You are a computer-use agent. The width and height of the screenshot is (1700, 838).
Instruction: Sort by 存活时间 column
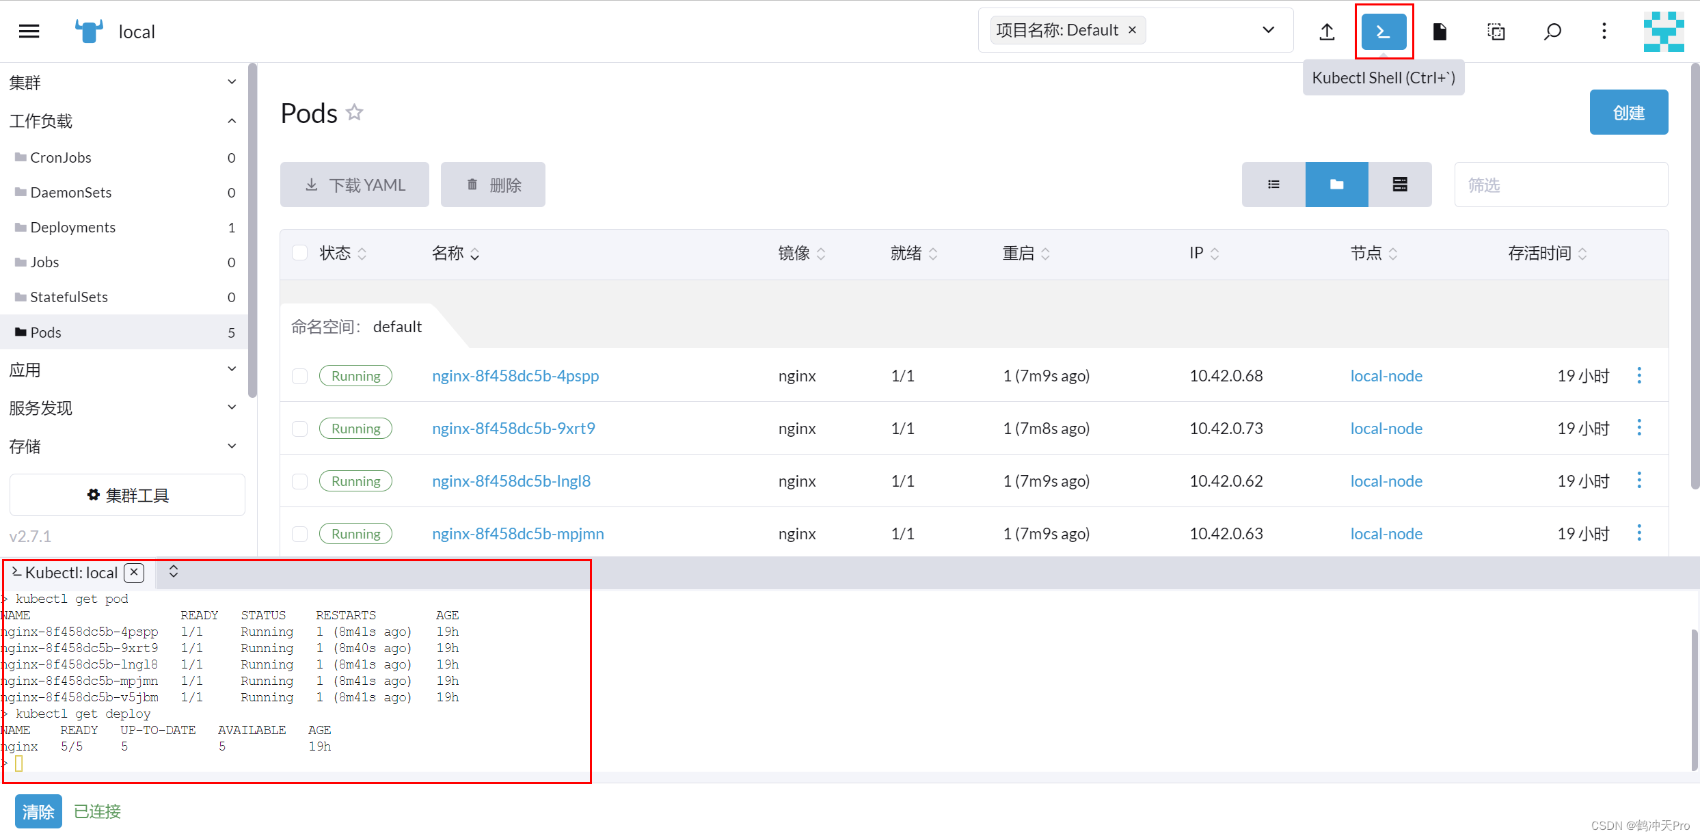tap(1548, 254)
